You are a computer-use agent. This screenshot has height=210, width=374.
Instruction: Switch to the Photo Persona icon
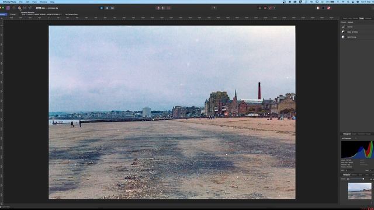(8, 8)
